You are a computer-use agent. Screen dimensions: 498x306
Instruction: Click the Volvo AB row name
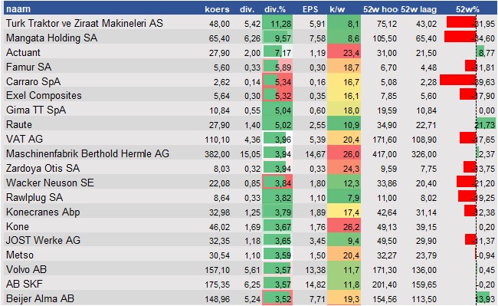point(26,269)
